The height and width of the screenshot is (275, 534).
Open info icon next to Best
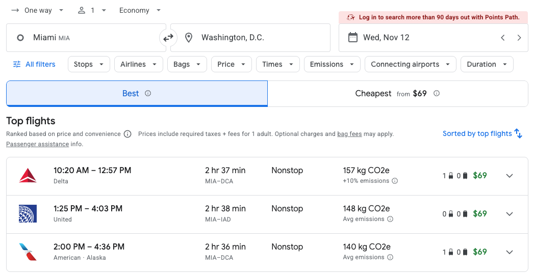[x=148, y=94]
